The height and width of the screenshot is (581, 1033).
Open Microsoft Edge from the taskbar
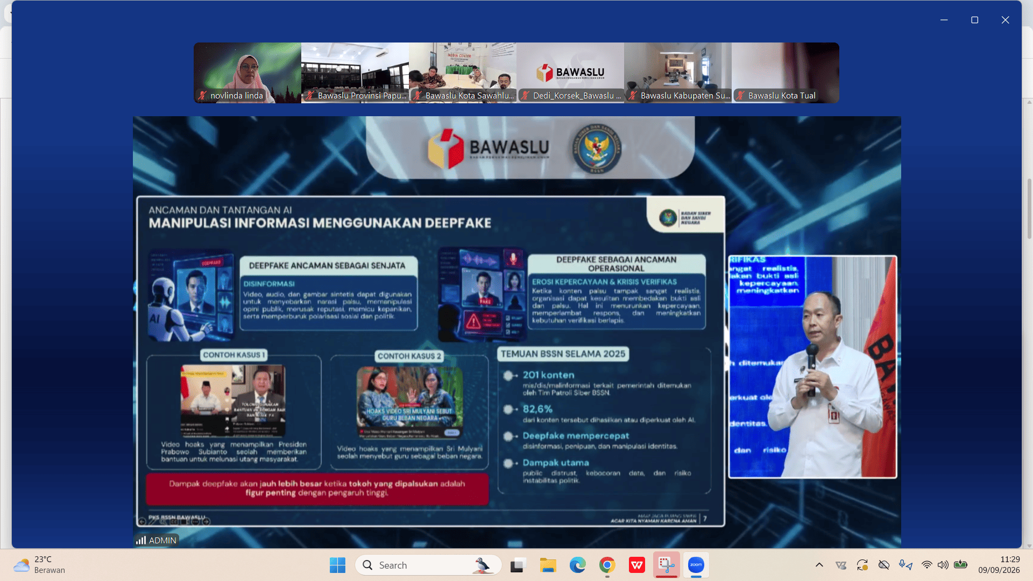coord(577,565)
